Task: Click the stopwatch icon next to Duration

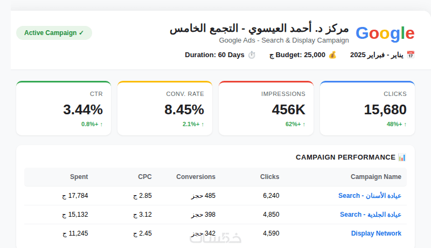Action: 252,54
